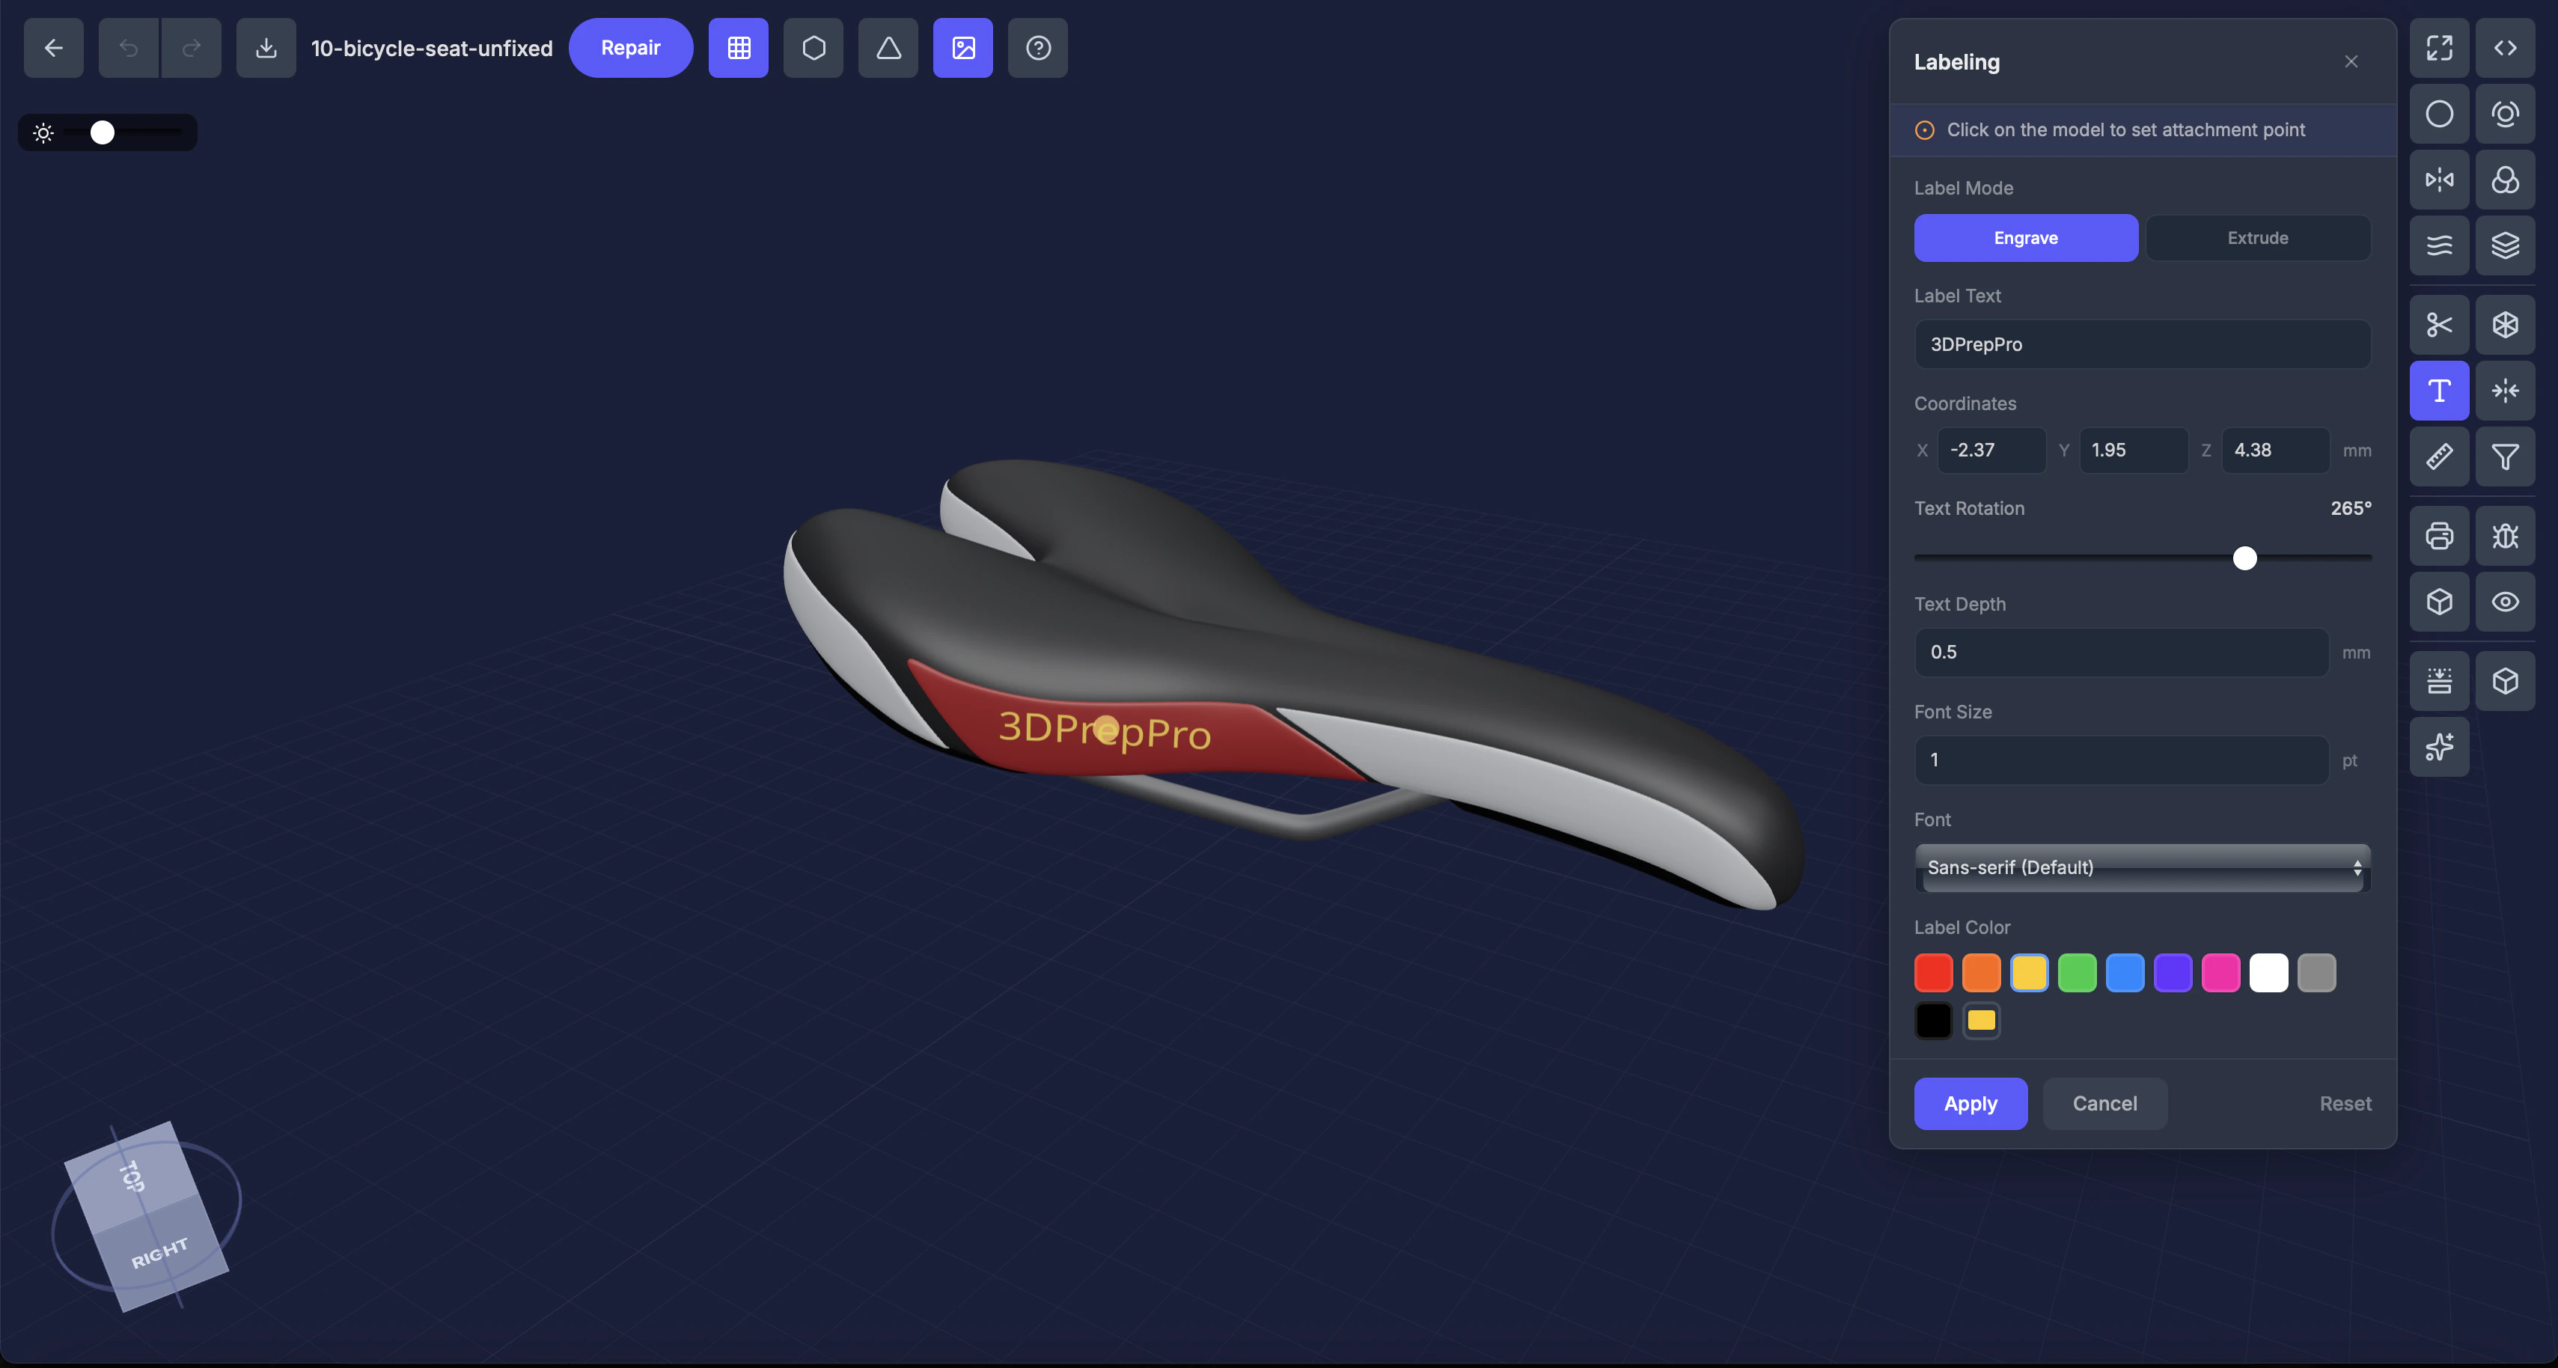Viewport: 2558px width, 1368px height.
Task: Click the Repair button
Action: point(631,48)
